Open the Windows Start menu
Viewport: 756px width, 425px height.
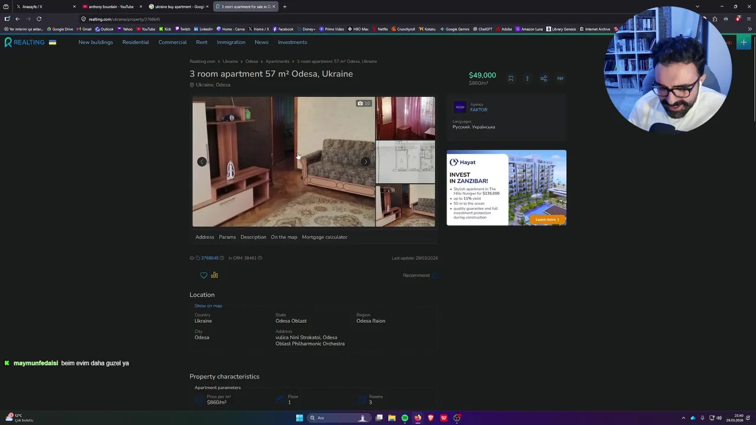tap(299, 418)
